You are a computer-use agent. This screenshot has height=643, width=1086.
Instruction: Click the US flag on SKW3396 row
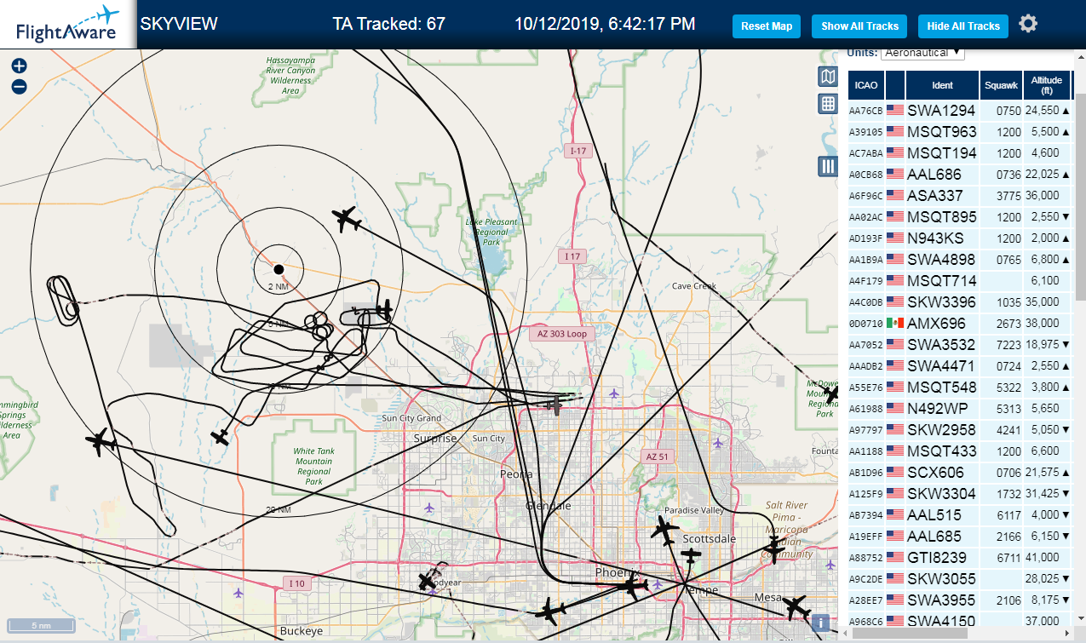tap(895, 301)
